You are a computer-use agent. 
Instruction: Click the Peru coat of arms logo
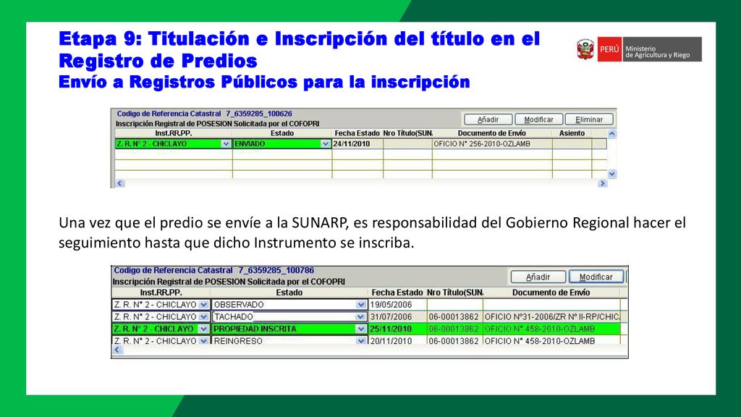(x=585, y=49)
